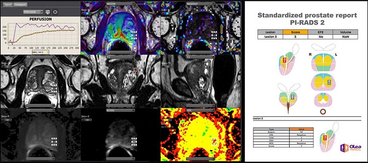Click the orange Value header in lesion table
This screenshot has height=163, width=368.
pyautogui.click(x=302, y=129)
